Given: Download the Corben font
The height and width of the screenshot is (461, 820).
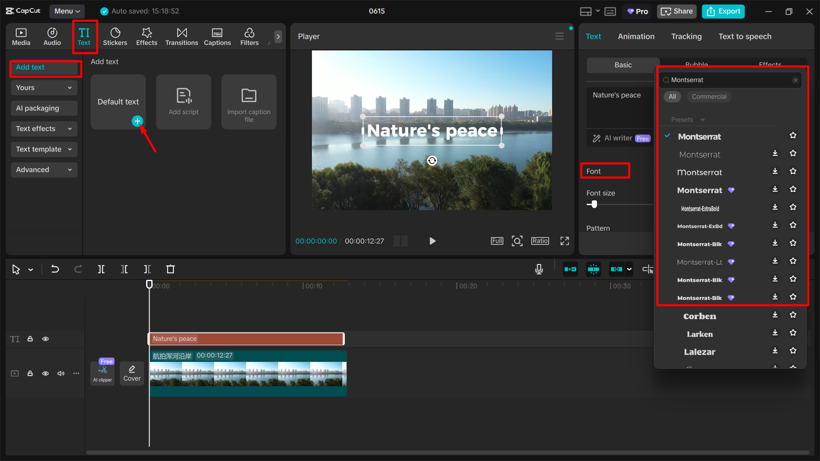Looking at the screenshot, I should tap(775, 315).
